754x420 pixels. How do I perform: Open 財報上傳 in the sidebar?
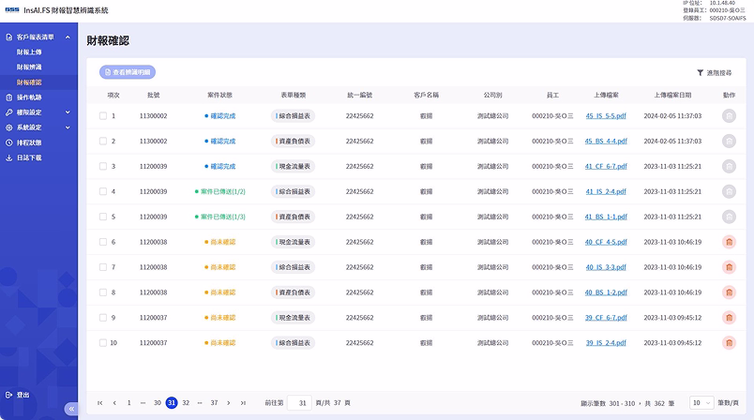pos(29,52)
